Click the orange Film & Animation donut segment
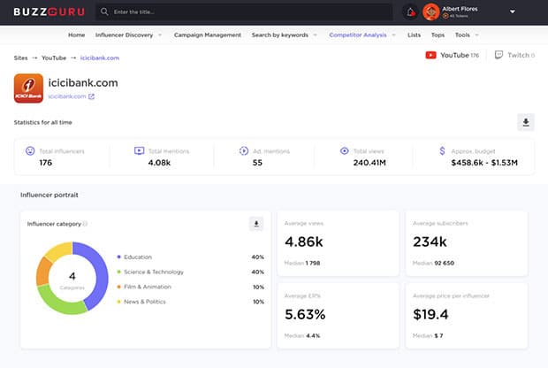548x368 pixels. [43, 271]
